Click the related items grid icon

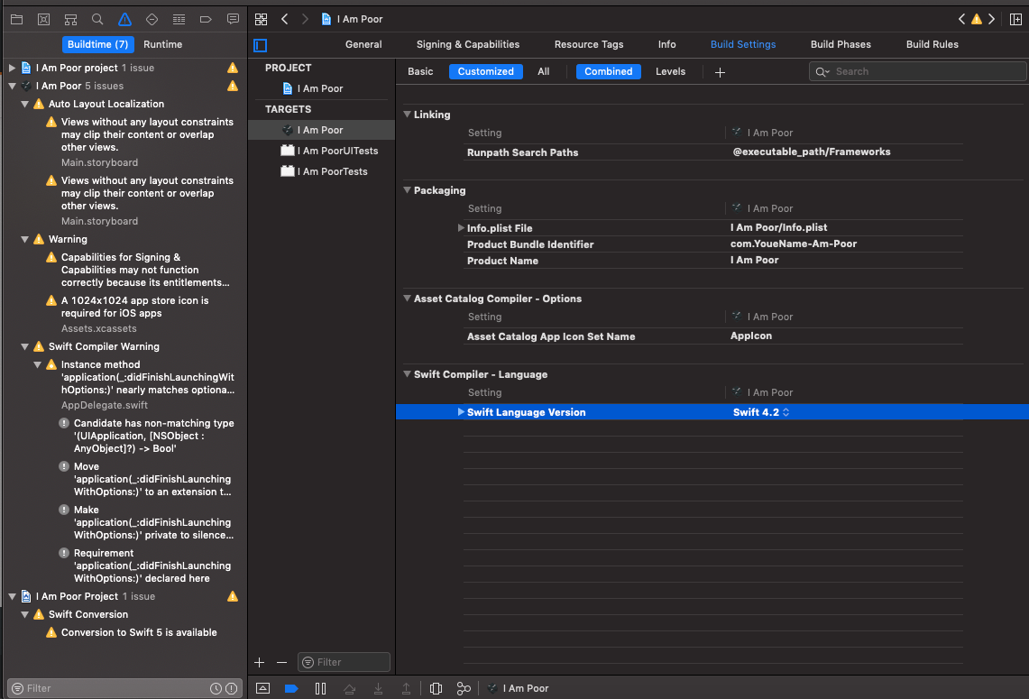(262, 19)
